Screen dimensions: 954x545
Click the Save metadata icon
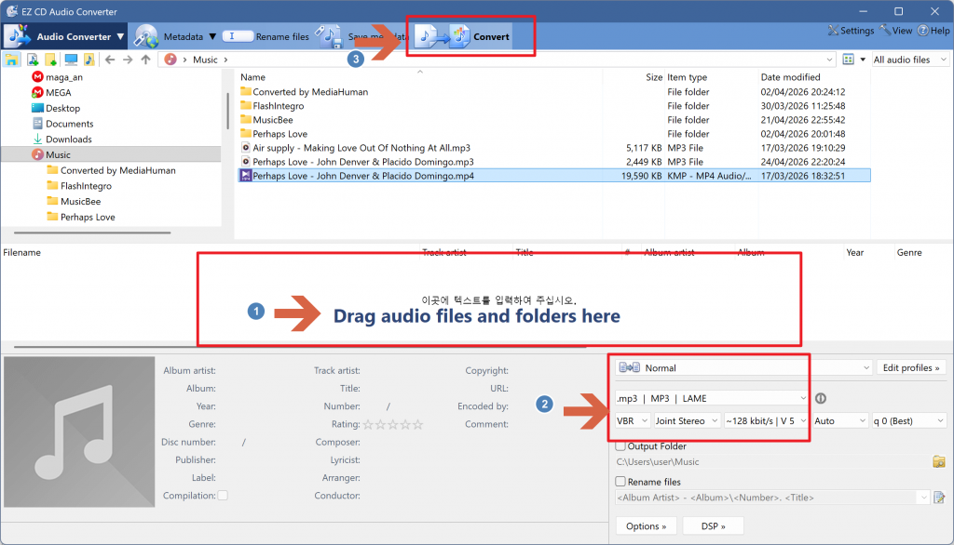click(329, 36)
